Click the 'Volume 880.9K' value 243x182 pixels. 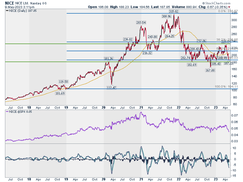(x=184, y=7)
